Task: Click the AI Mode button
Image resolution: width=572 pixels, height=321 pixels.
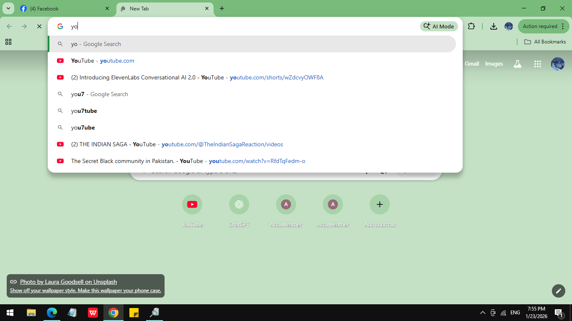Action: 439,26
